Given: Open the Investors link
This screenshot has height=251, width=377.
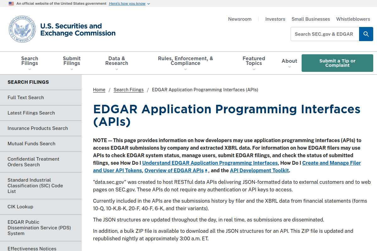Looking at the screenshot, I should coord(275,19).
